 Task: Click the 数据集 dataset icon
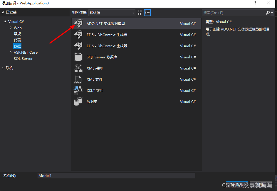click(78, 102)
